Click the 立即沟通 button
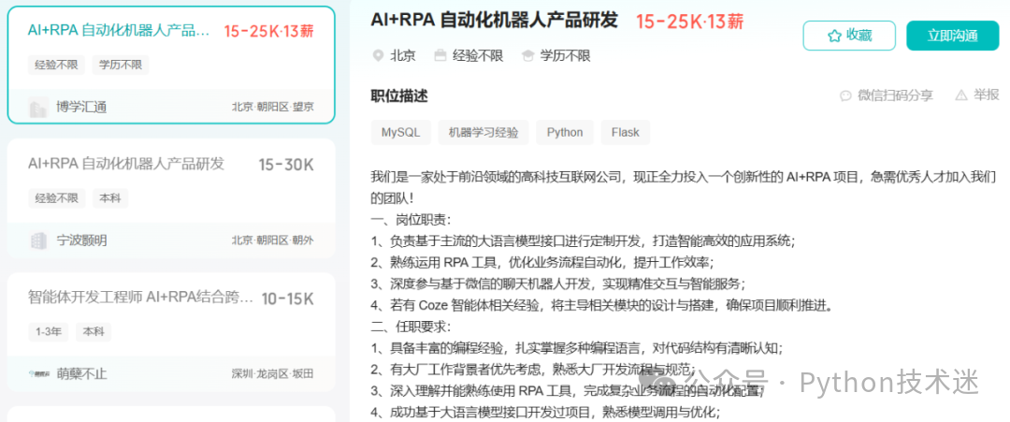This screenshot has width=1010, height=422. coord(952,36)
